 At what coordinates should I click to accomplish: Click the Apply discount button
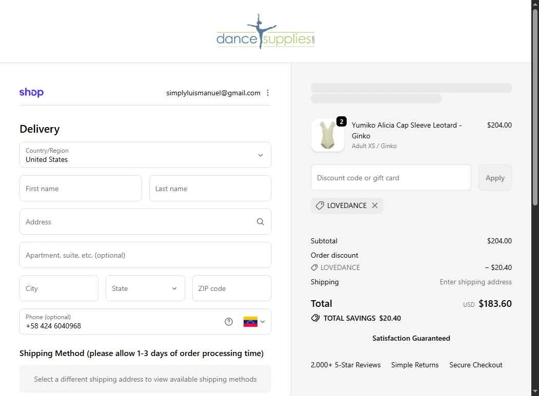(x=495, y=178)
